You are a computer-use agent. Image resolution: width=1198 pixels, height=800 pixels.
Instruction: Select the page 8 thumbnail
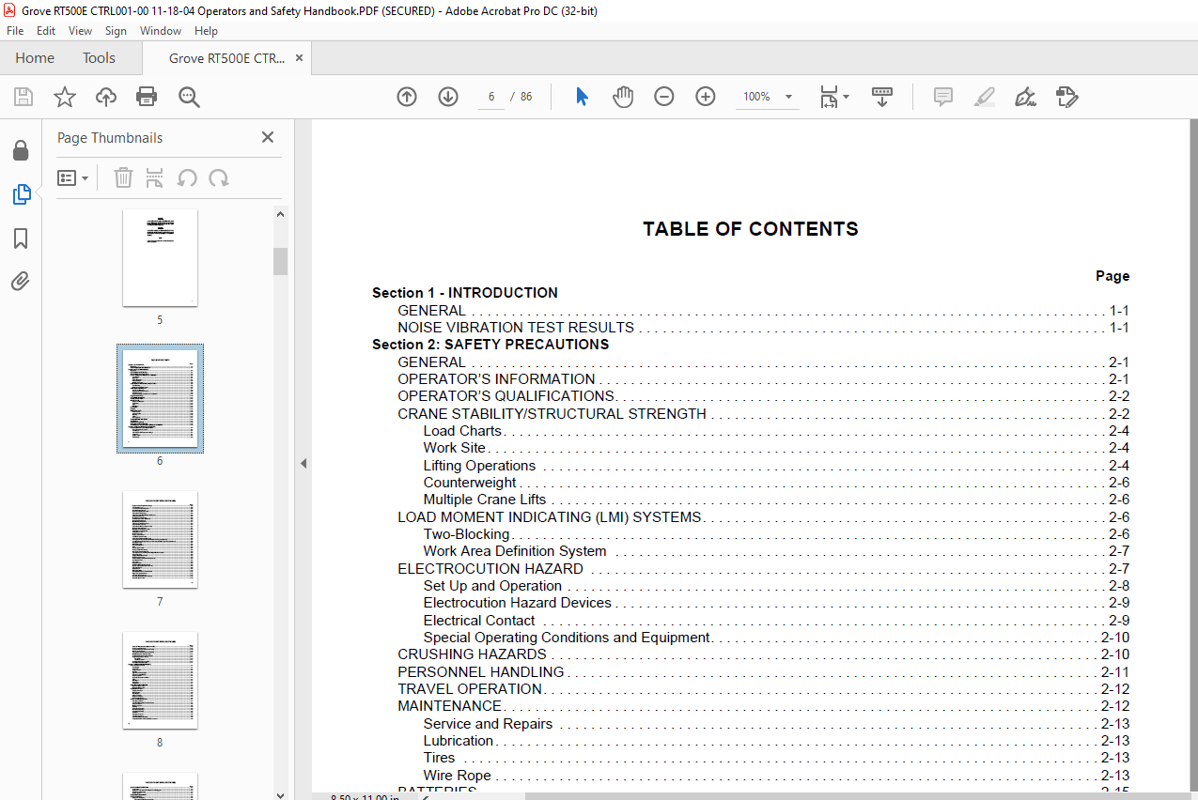click(160, 681)
